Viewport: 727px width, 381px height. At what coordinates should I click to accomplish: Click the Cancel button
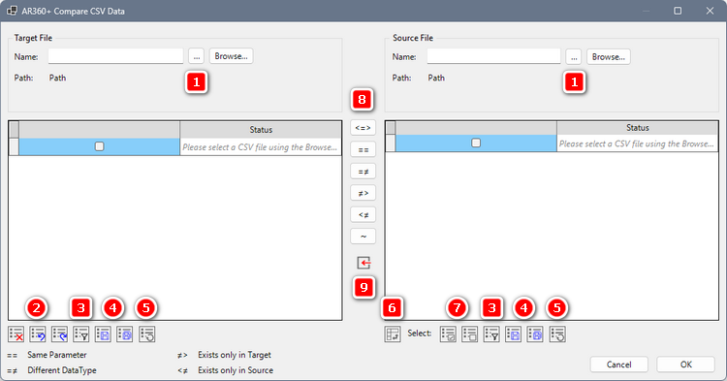tap(619, 365)
